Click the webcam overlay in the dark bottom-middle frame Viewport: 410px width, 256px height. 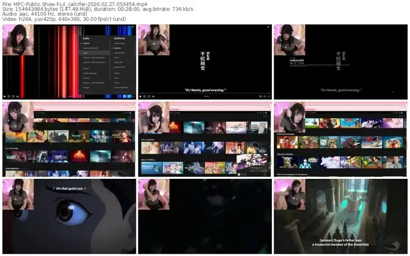pos(153,194)
